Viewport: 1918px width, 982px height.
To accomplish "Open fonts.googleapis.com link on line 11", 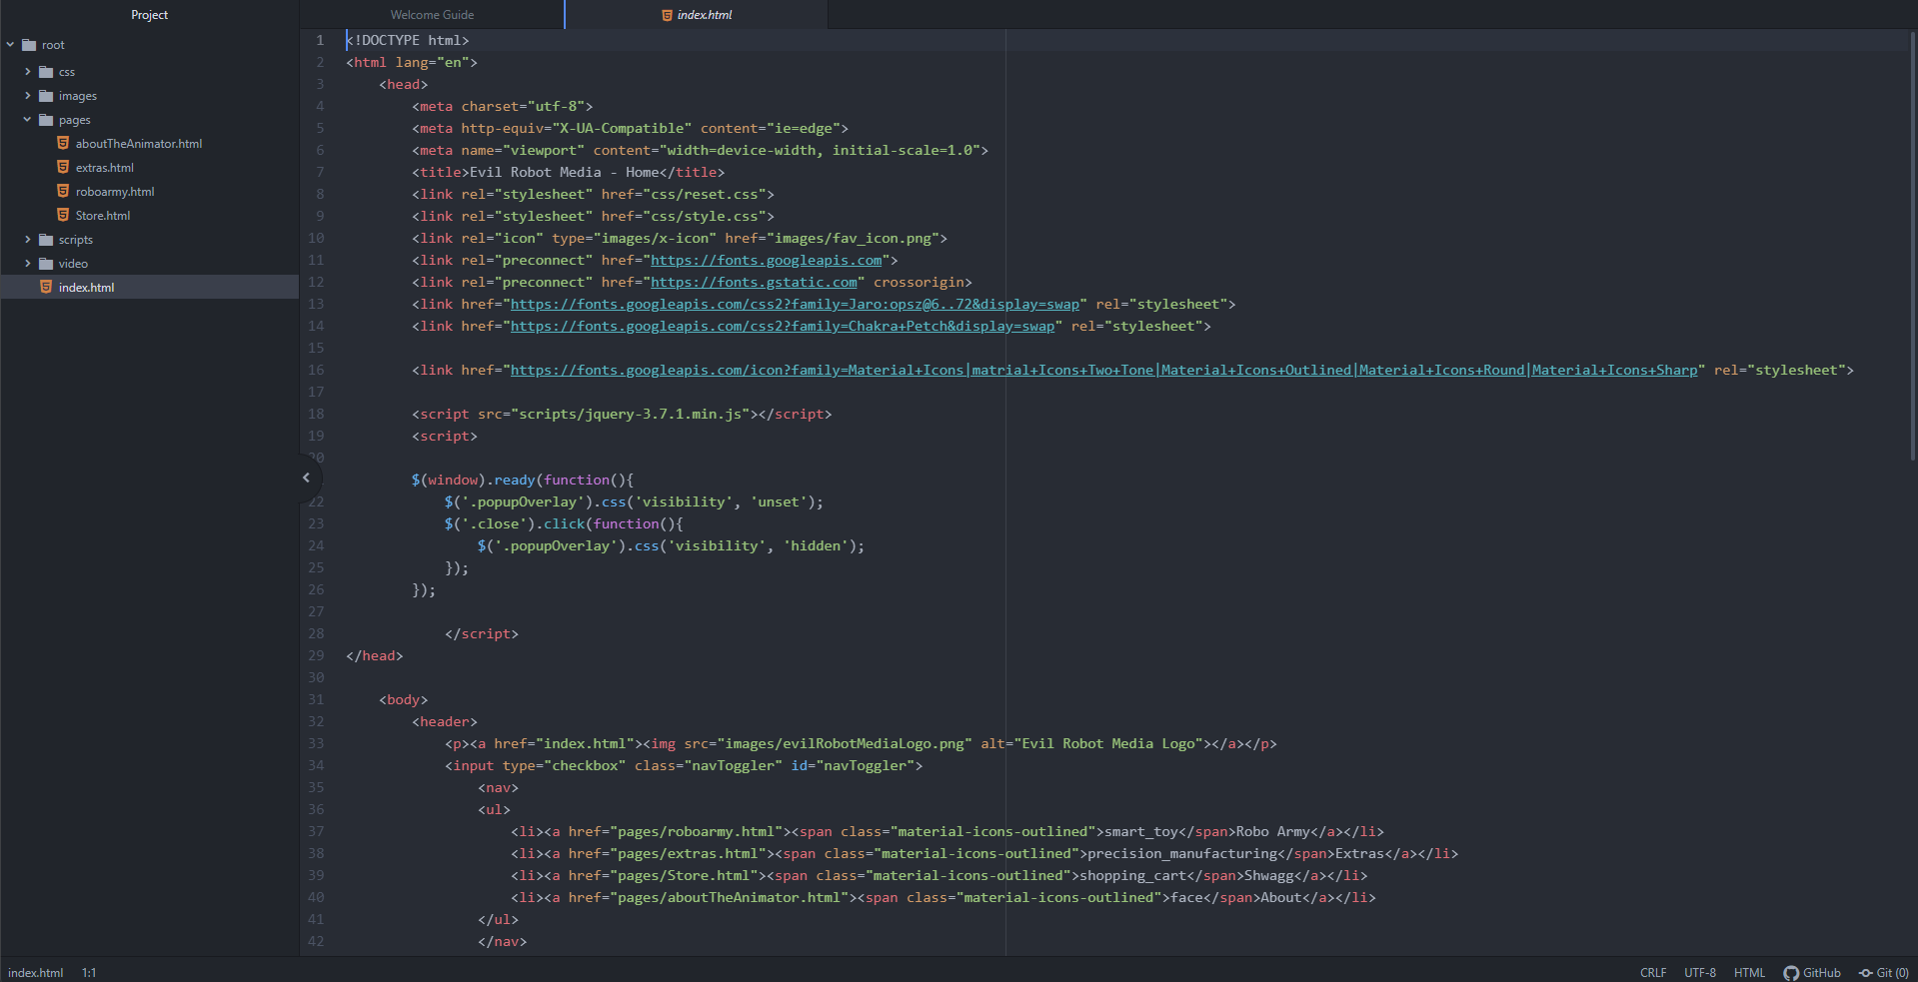I will [x=767, y=261].
